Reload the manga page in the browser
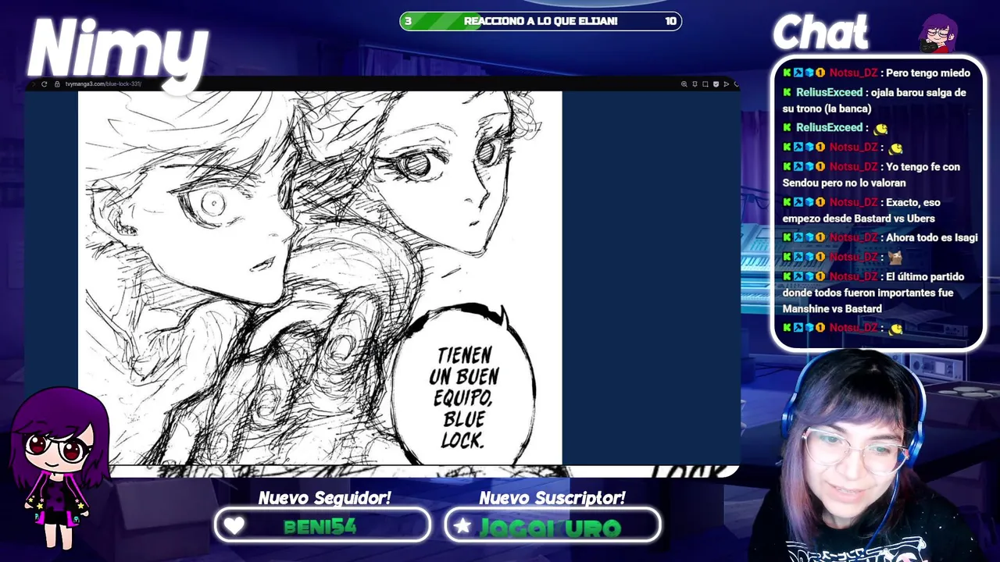 (44, 84)
